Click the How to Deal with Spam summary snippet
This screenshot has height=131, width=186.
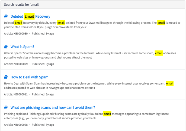click(89, 86)
